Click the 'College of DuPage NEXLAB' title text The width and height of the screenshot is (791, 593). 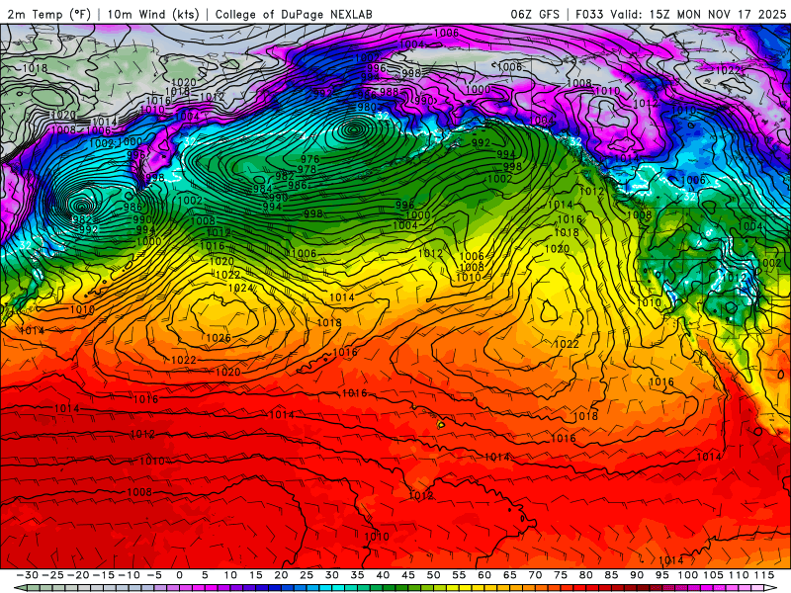tap(294, 14)
